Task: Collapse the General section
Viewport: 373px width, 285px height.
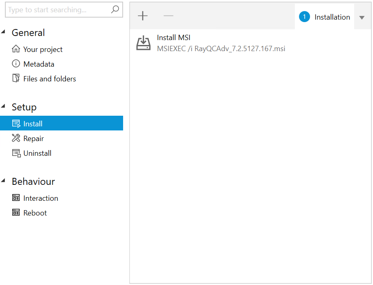Action: (x=4, y=33)
